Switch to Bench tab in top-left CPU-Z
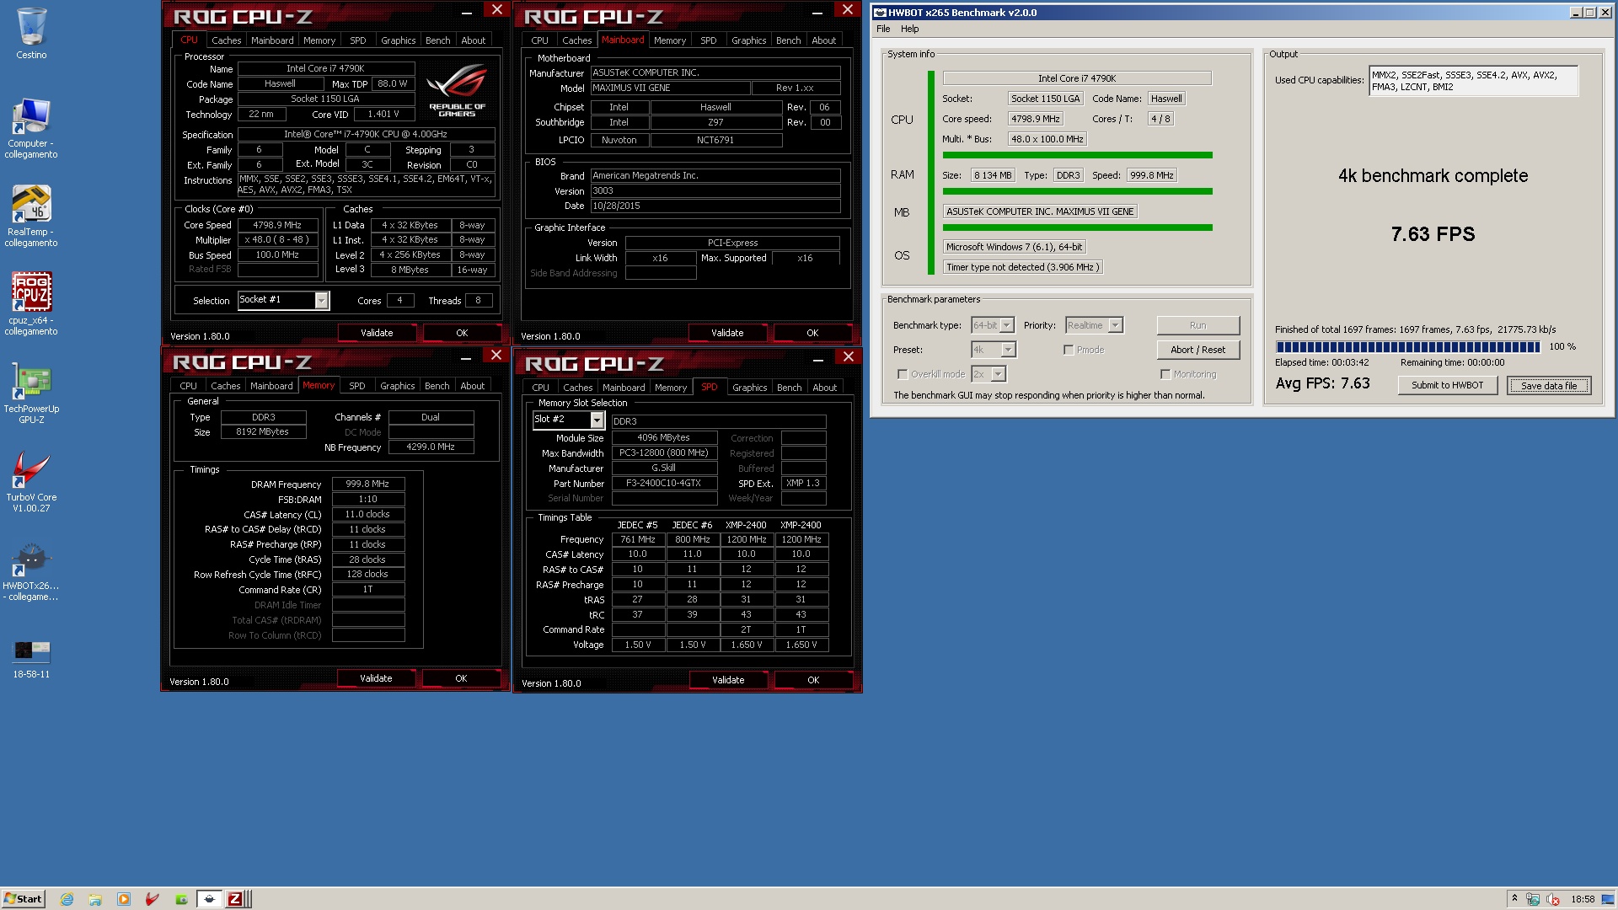The width and height of the screenshot is (1618, 910). (437, 40)
